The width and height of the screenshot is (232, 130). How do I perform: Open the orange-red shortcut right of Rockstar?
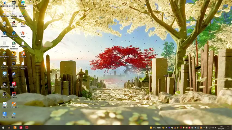(x=23, y=55)
